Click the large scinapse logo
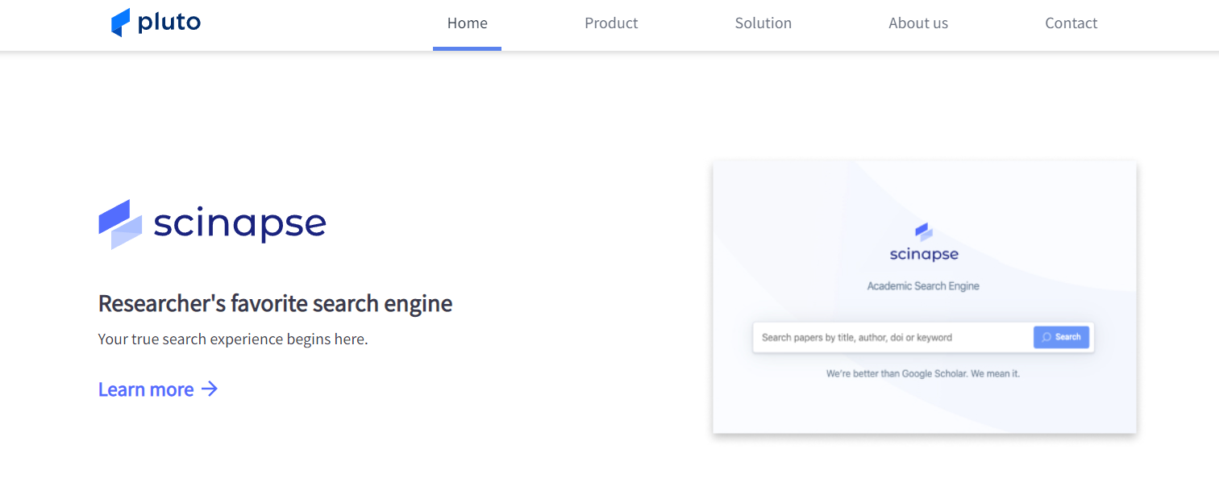 212,224
